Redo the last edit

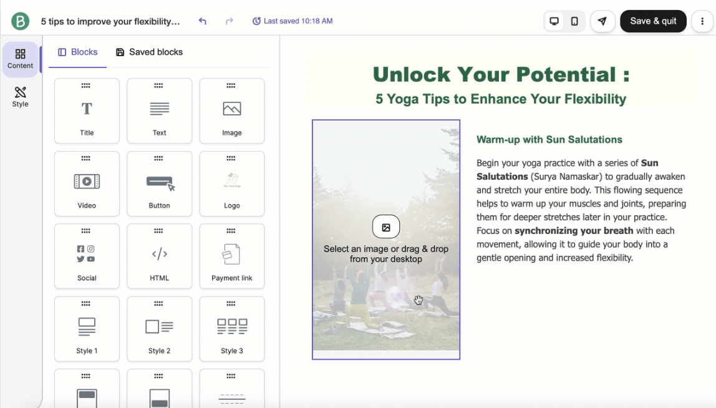tap(230, 21)
